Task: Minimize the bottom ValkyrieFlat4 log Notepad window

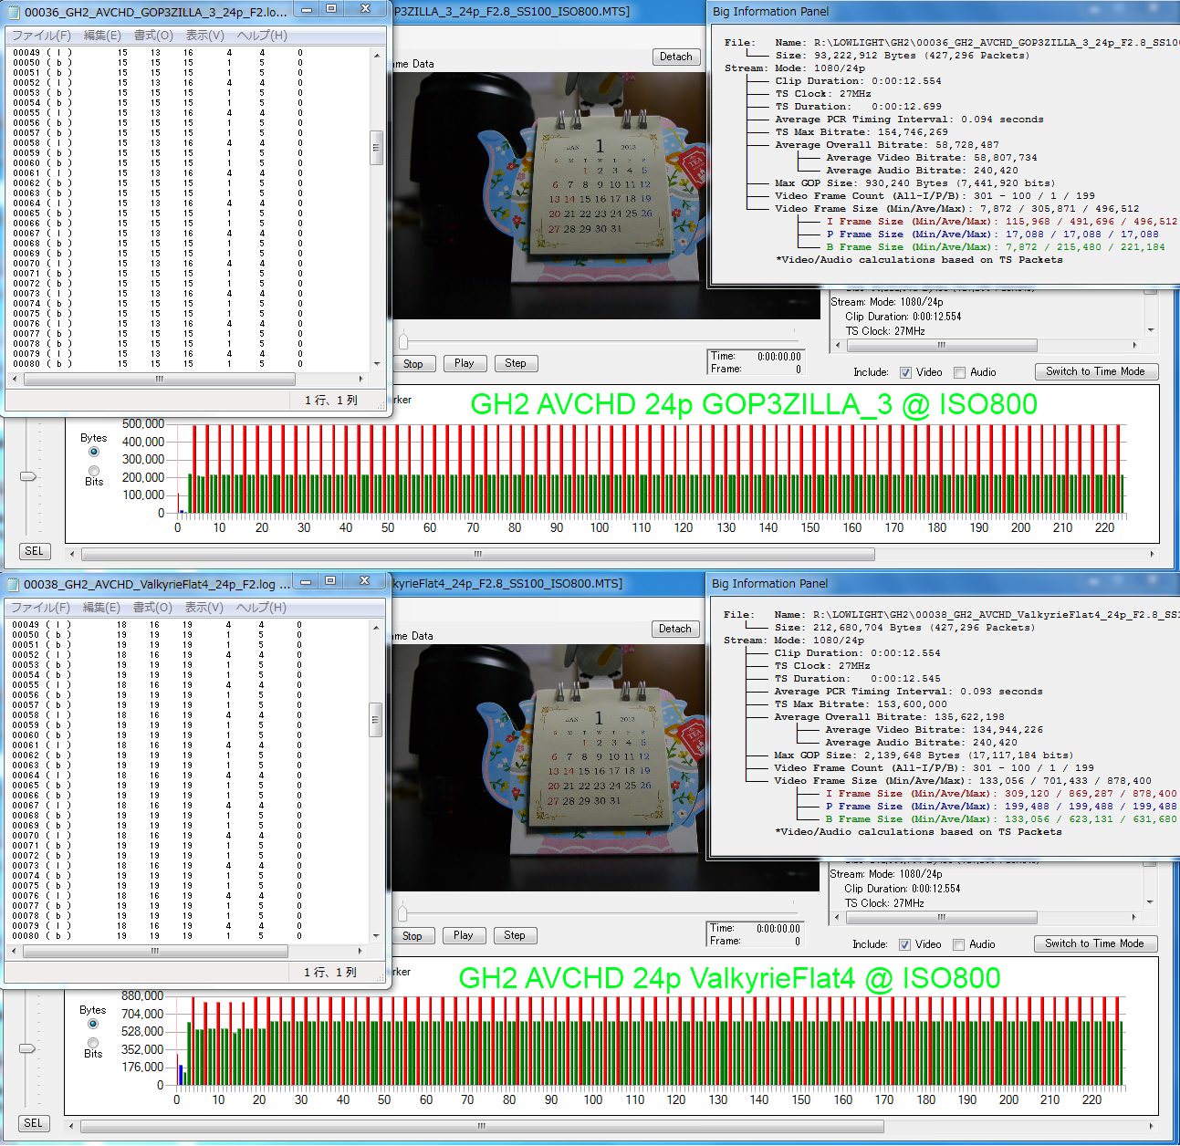Action: coord(306,582)
